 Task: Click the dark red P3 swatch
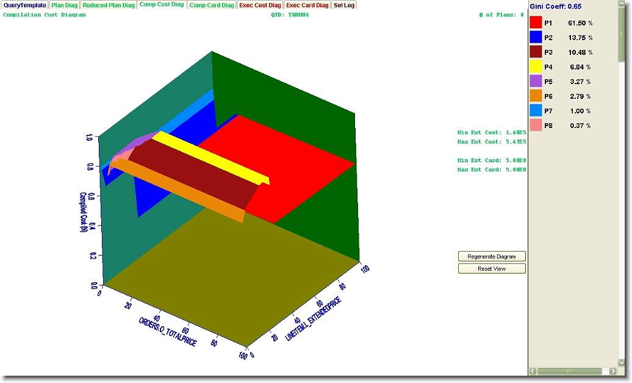536,52
